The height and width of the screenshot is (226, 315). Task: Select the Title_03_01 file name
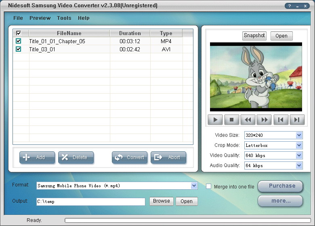[42, 49]
